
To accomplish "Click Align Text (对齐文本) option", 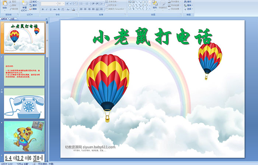I will 112,5.
